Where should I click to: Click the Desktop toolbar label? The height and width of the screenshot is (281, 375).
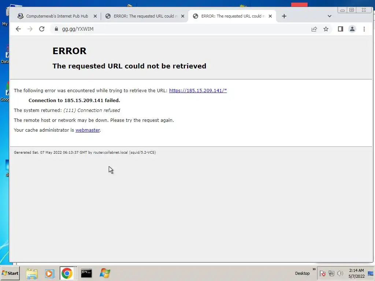tap(302, 273)
